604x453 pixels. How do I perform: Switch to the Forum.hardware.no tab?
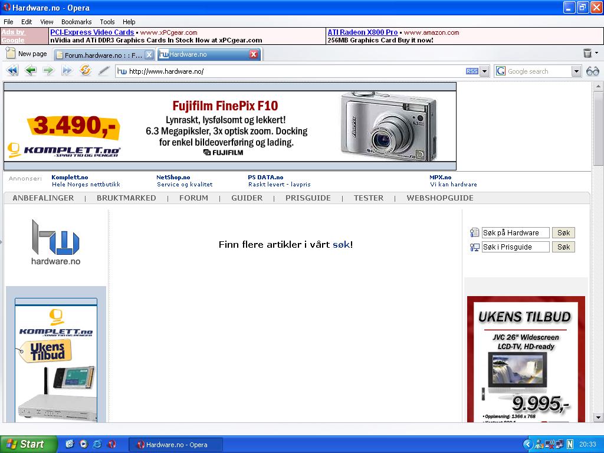[103, 55]
